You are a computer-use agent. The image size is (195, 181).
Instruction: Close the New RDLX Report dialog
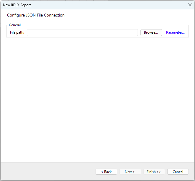190,5
